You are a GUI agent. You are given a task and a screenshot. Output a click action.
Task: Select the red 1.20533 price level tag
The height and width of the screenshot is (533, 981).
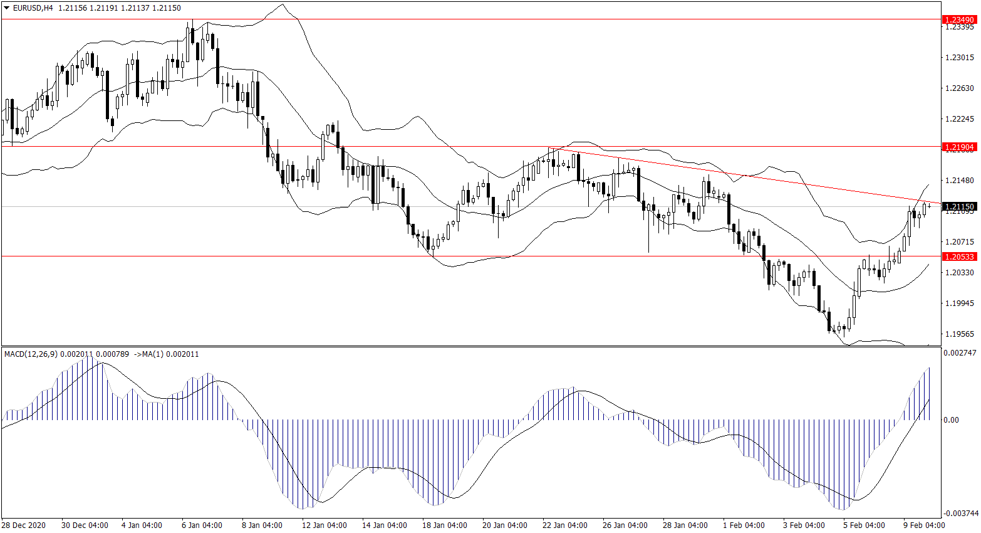click(x=959, y=256)
